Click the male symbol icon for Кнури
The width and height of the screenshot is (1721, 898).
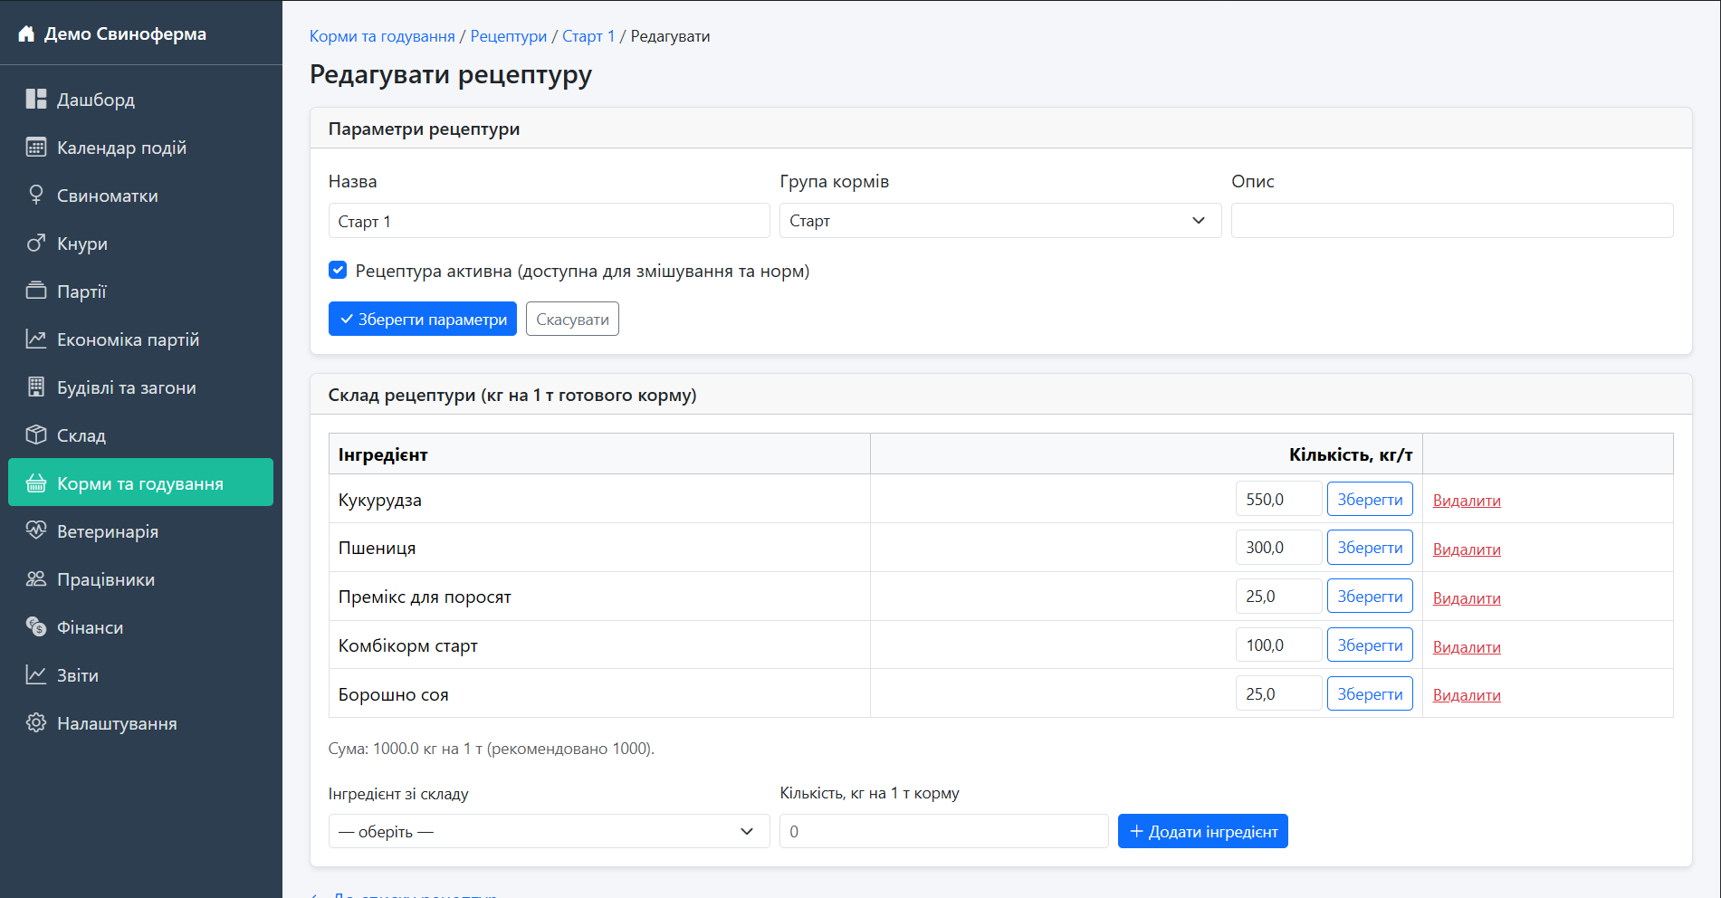point(36,244)
